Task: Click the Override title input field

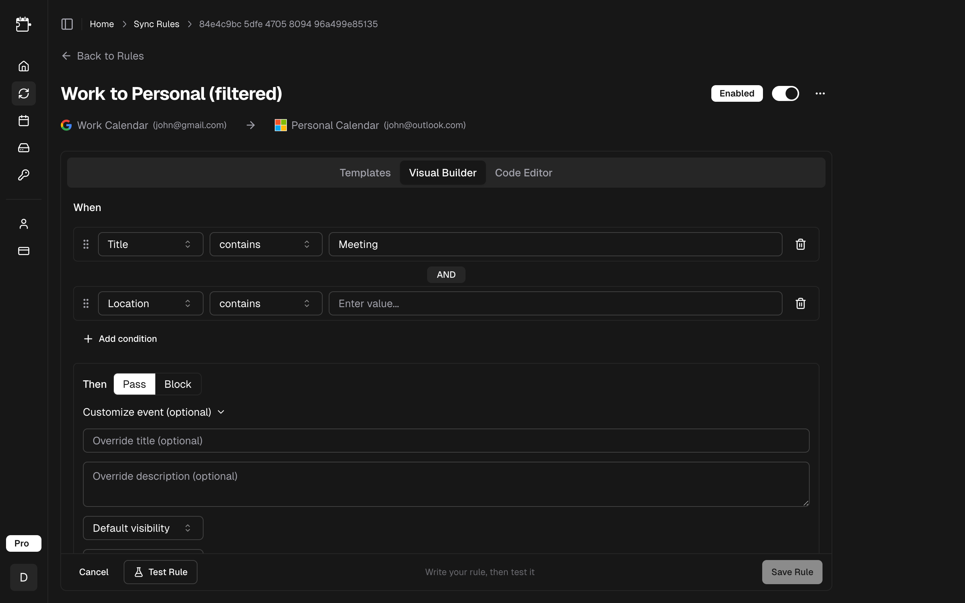Action: (446, 440)
